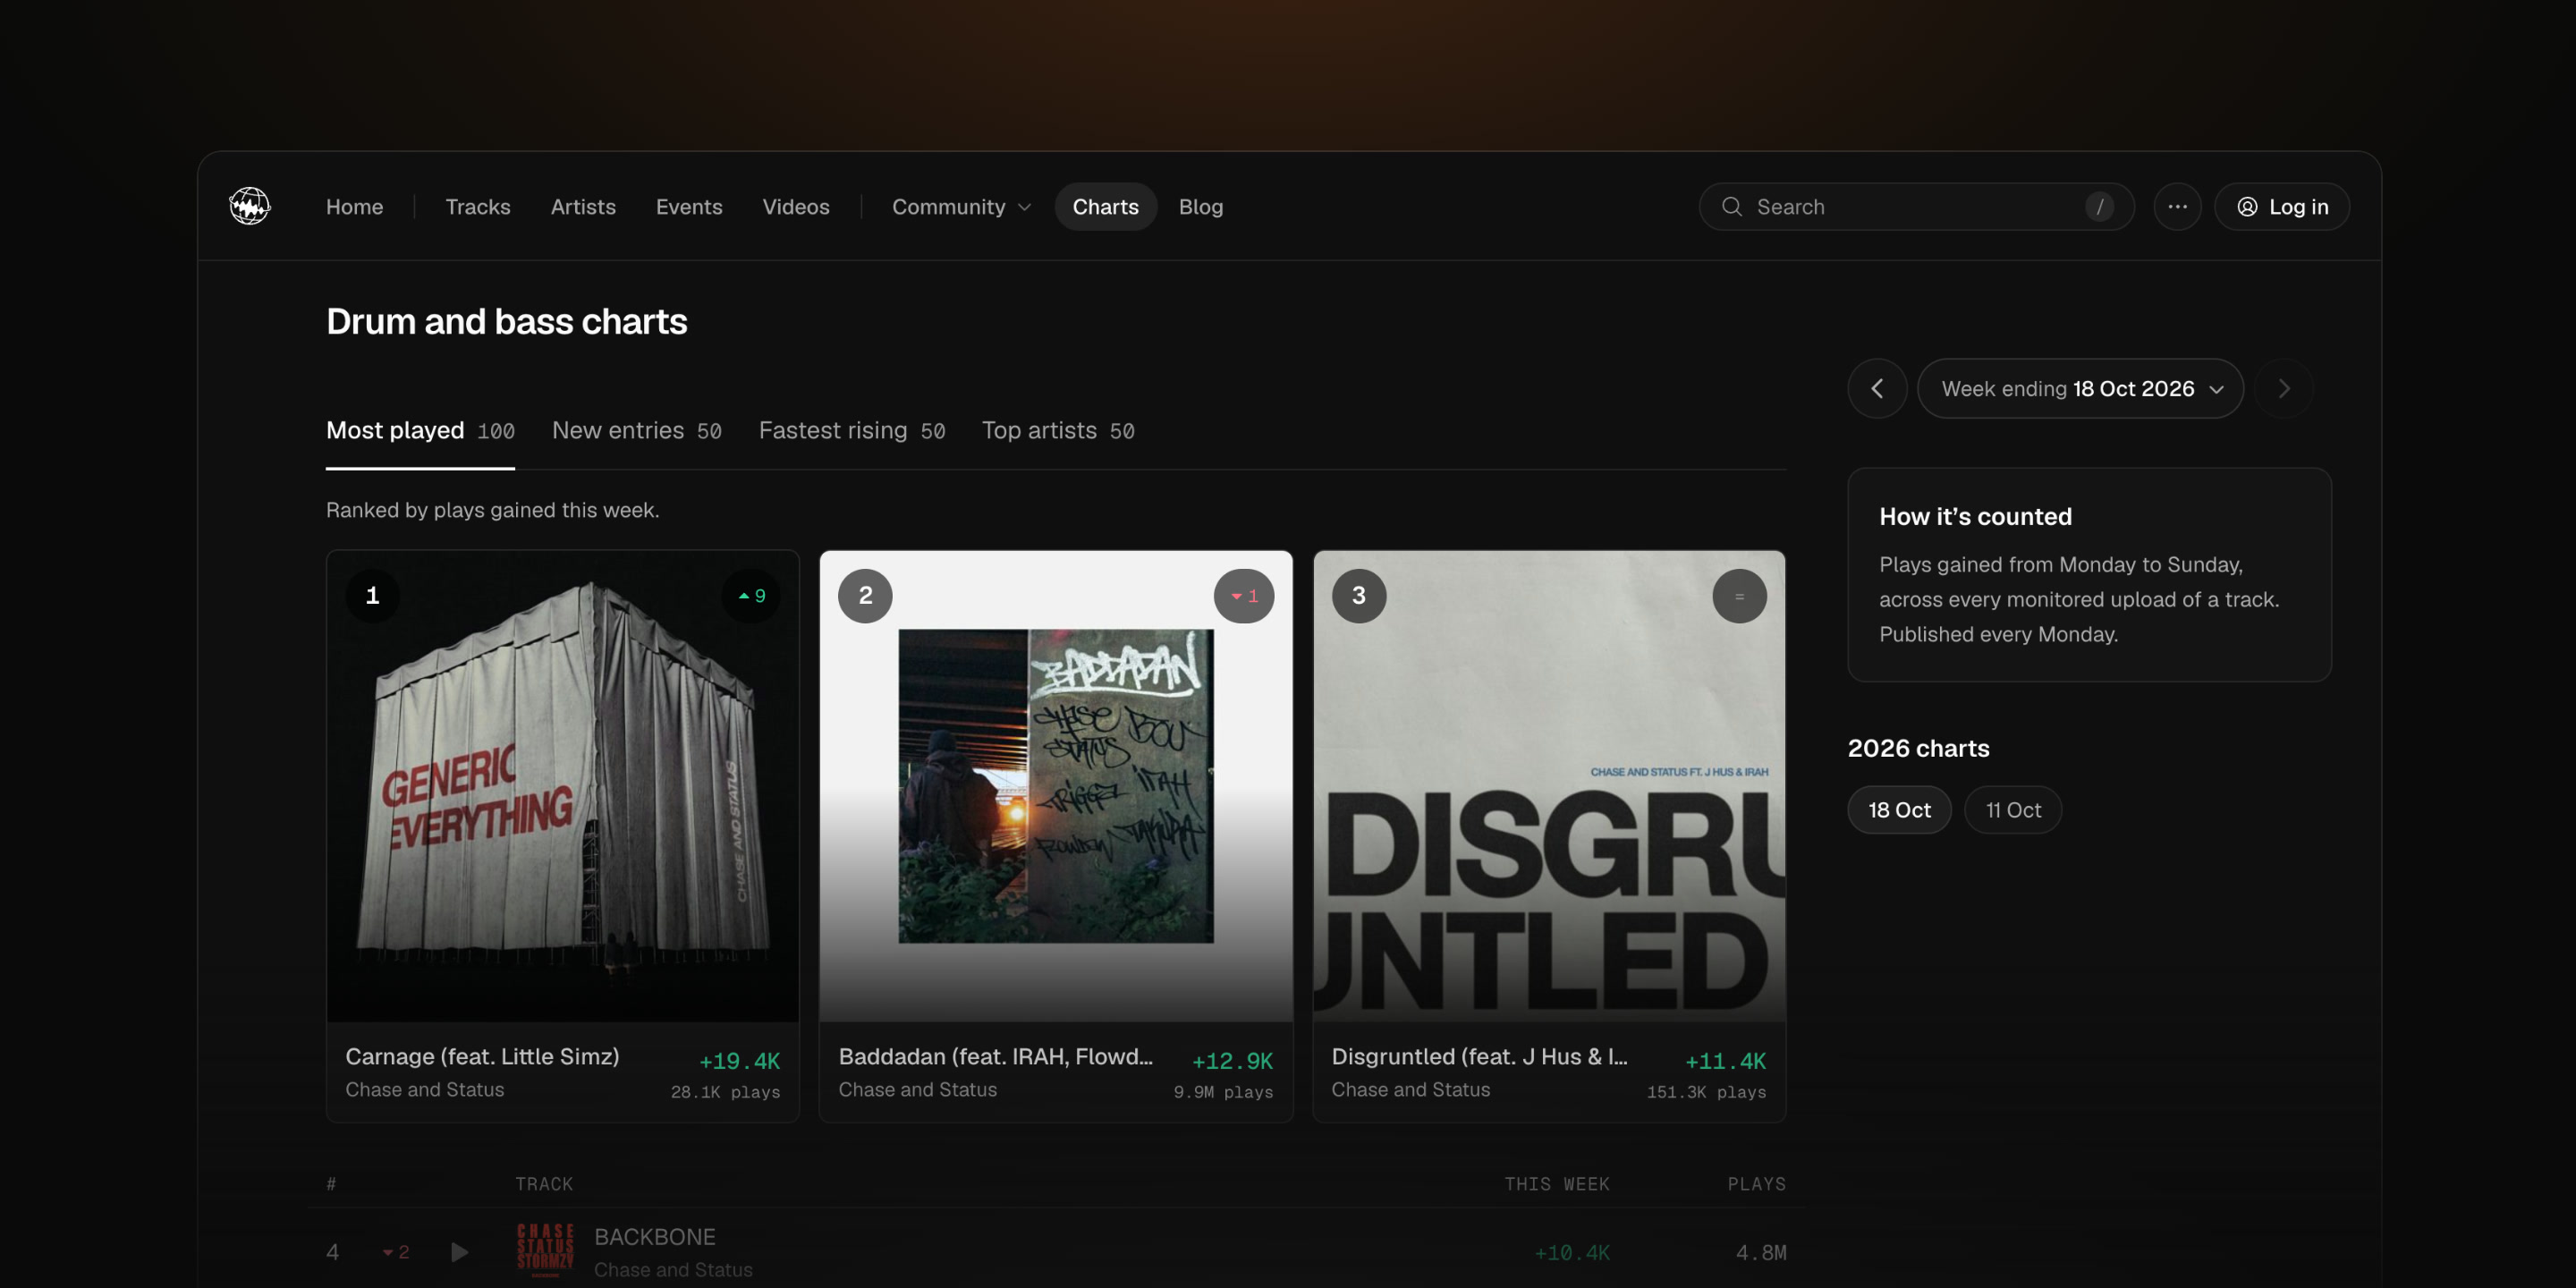
Task: Click Chase and Status under Carnage
Action: tap(425, 1089)
